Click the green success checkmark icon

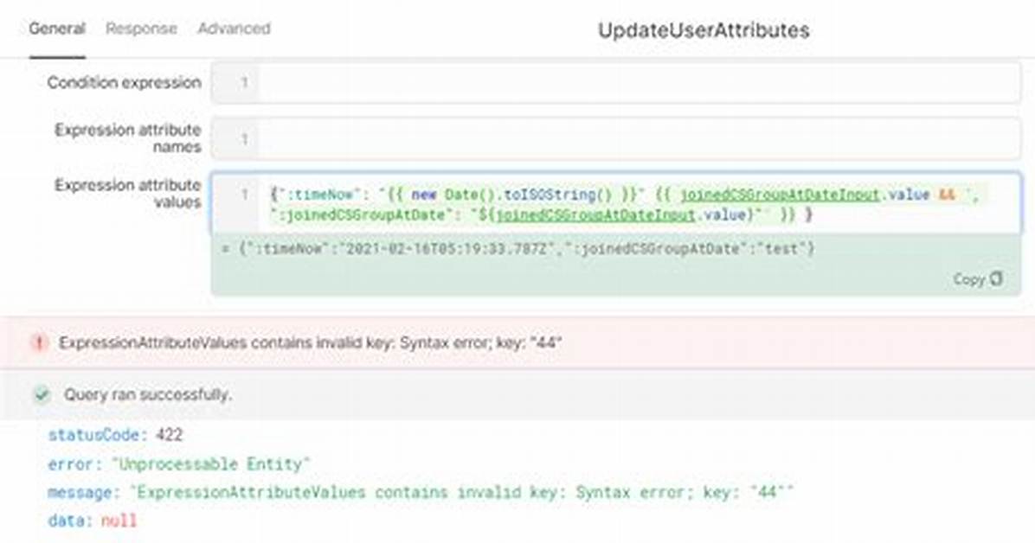pos(42,394)
